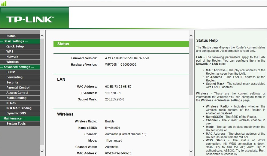Open the Security menu

click(20, 82)
